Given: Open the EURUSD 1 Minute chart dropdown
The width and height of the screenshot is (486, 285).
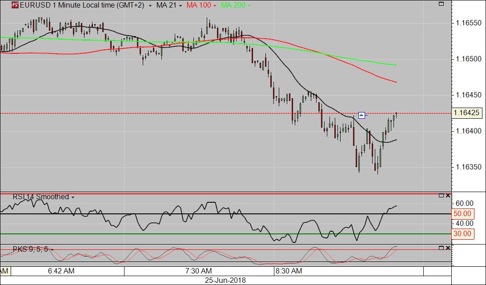Looking at the screenshot, I should pyautogui.click(x=150, y=6).
